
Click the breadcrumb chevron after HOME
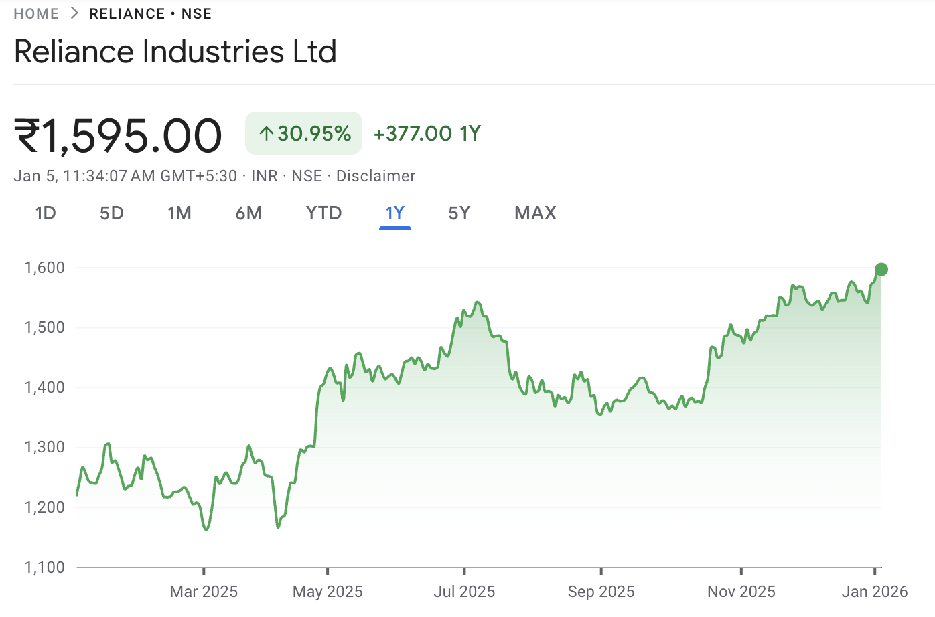74,13
